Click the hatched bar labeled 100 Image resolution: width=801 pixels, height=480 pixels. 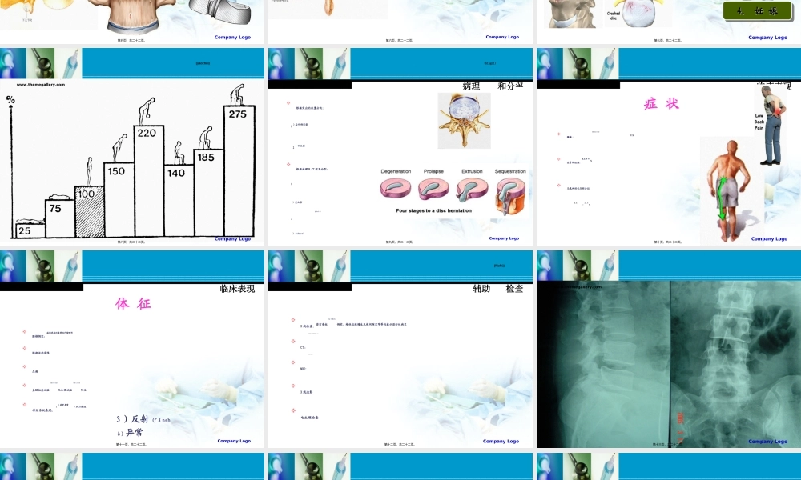(x=90, y=211)
